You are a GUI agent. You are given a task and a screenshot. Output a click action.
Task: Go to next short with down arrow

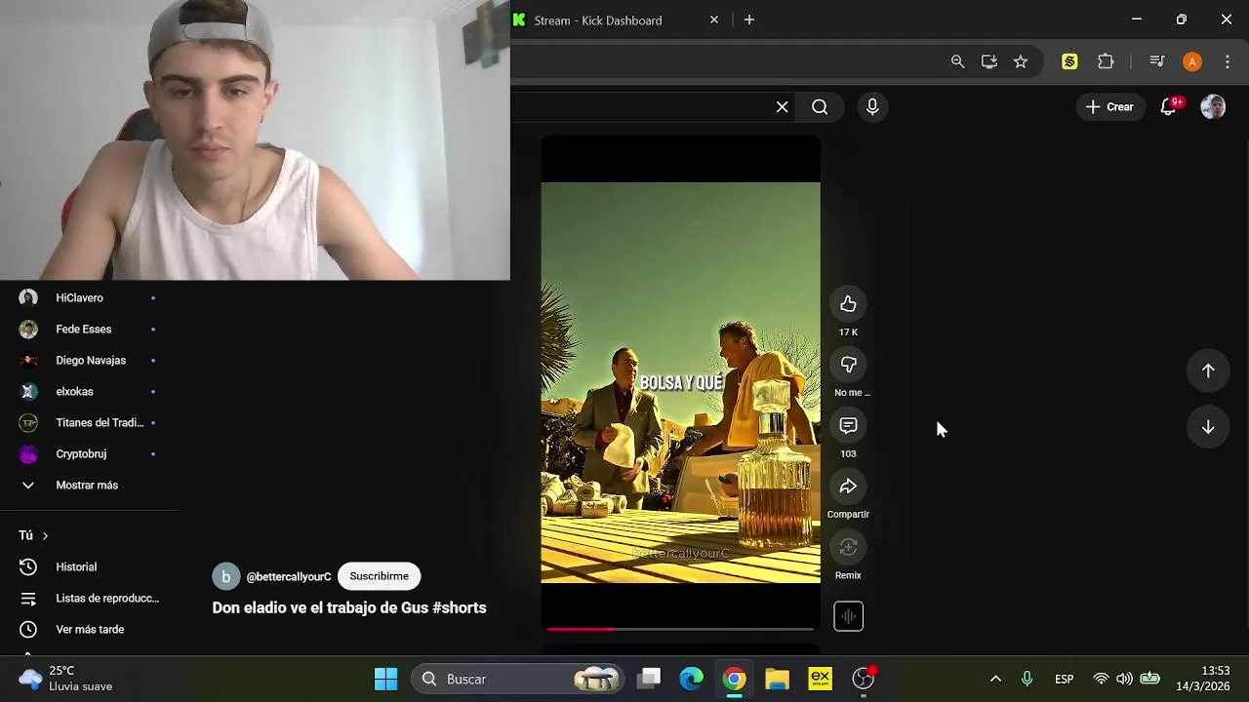click(1208, 427)
